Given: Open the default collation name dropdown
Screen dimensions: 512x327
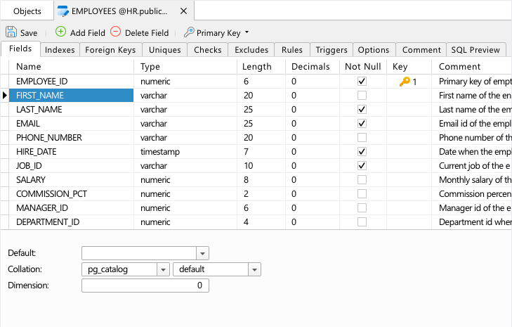Looking at the screenshot, I should click(x=255, y=270).
